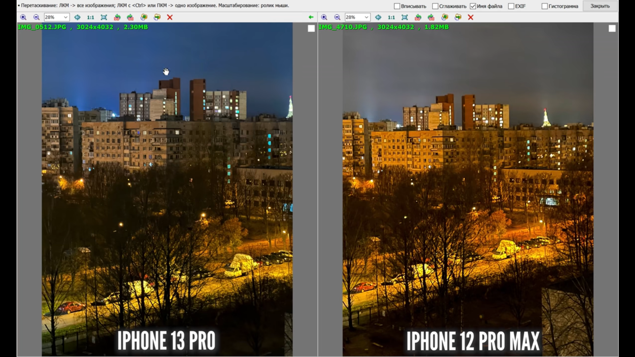The width and height of the screenshot is (635, 357).
Task: Center the left image with crosshair icon
Action: pyautogui.click(x=77, y=17)
